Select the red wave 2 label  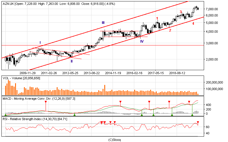(x=170, y=30)
